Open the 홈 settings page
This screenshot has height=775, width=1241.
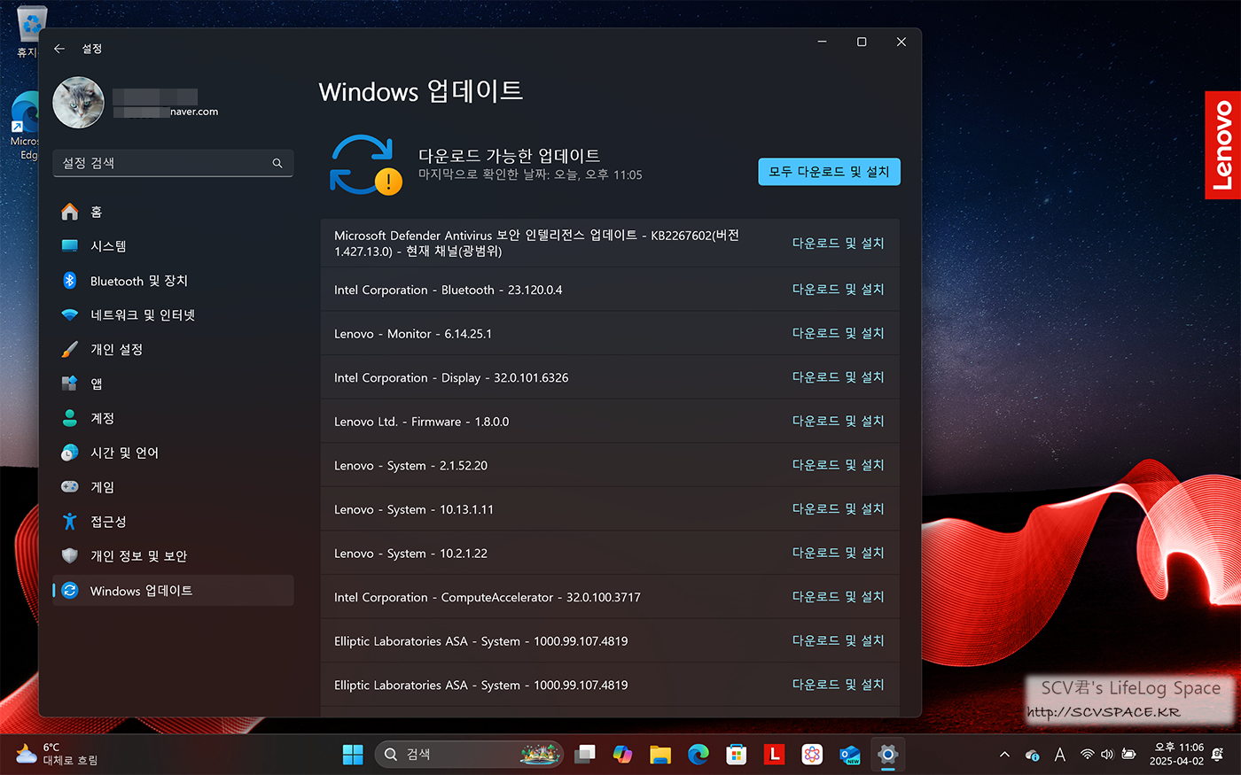(x=173, y=212)
